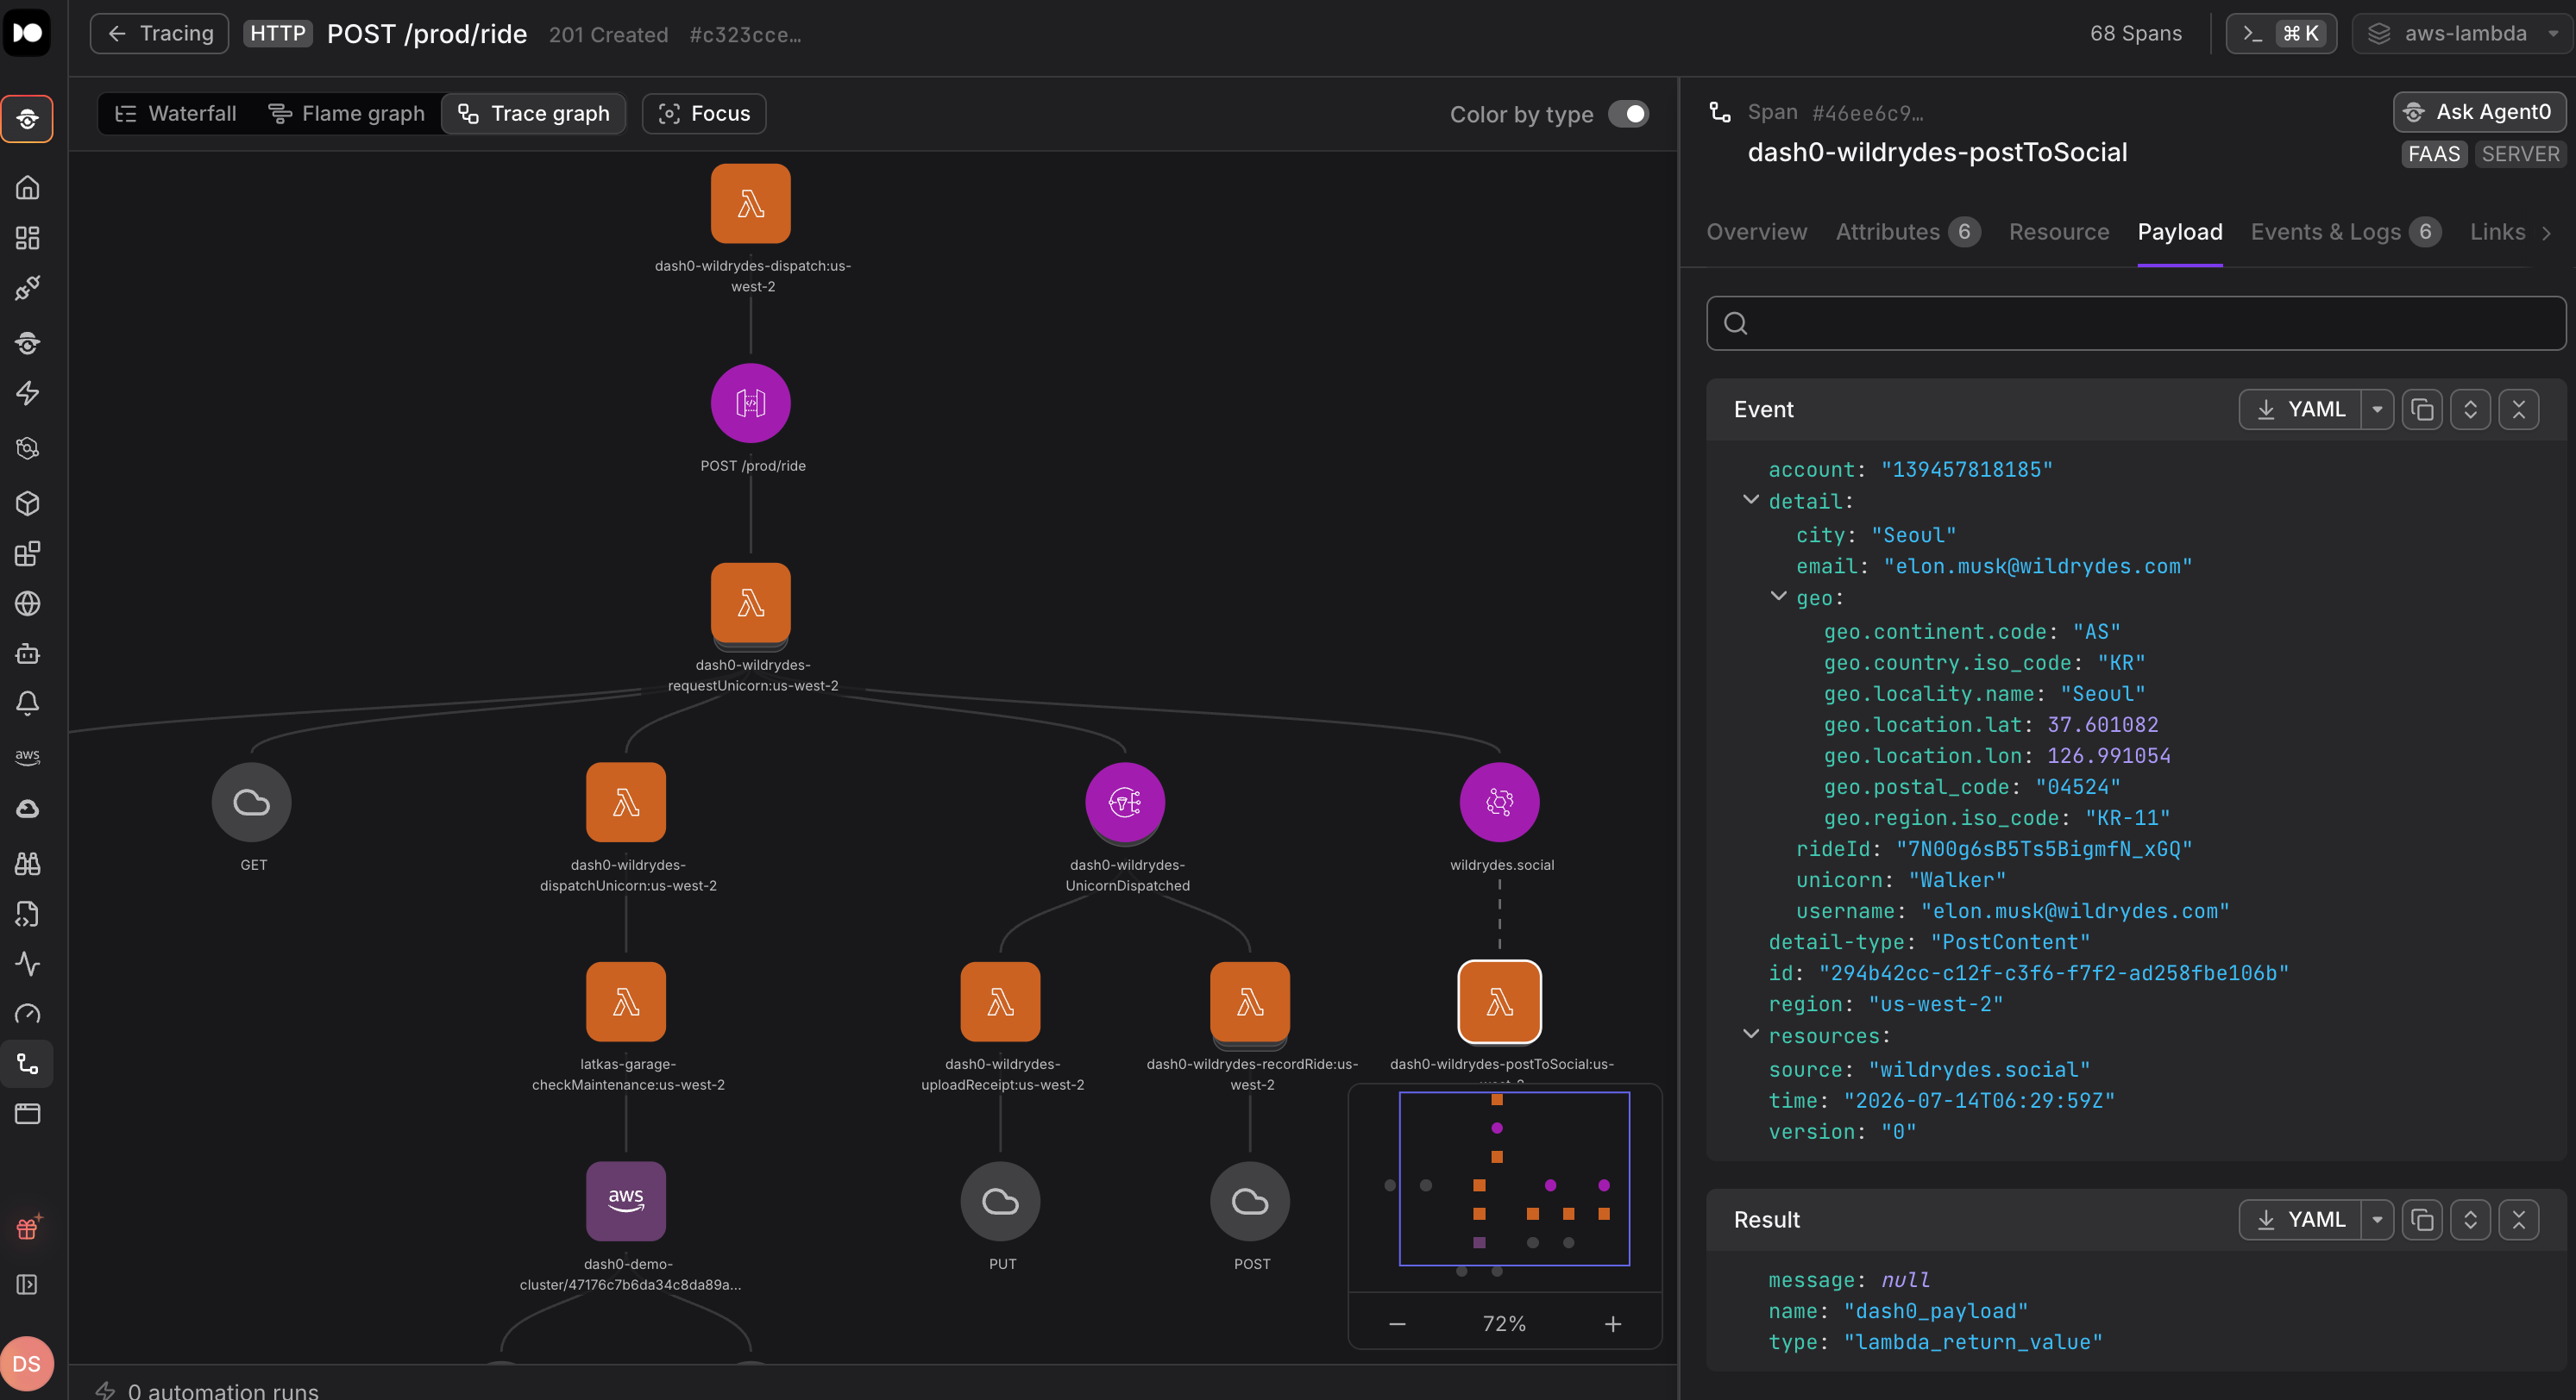Select the dash0-wildrydes-UnicornDispatched node

pos(1125,803)
